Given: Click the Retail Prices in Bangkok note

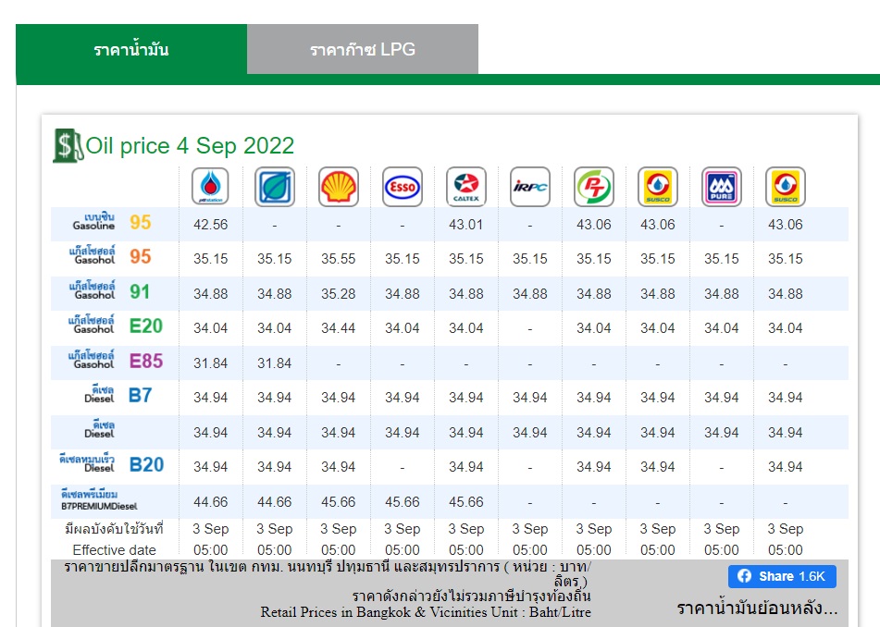Looking at the screenshot, I should 426,612.
